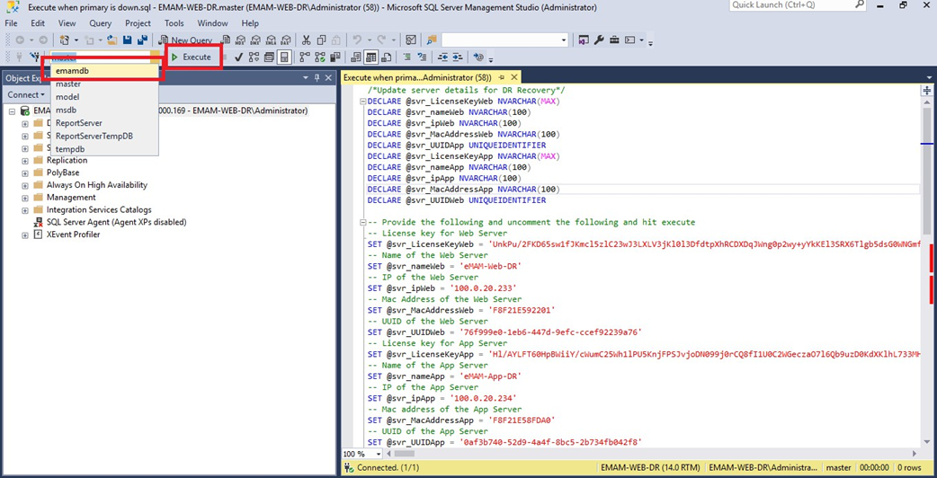
Task: Switch output to Results to File
Action: tap(386, 58)
